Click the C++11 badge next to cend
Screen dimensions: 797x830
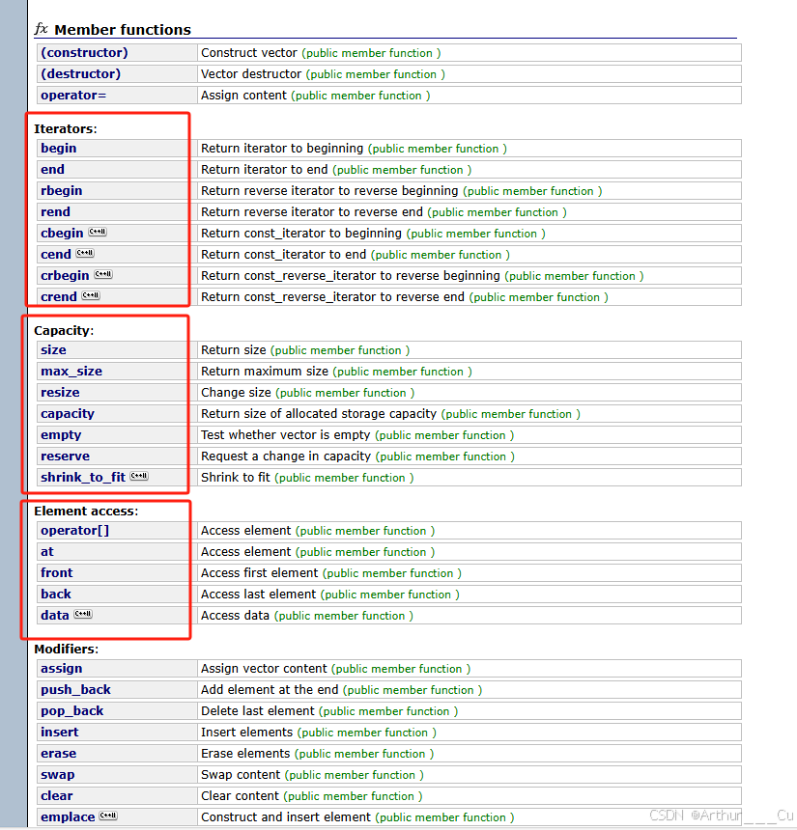pos(85,253)
